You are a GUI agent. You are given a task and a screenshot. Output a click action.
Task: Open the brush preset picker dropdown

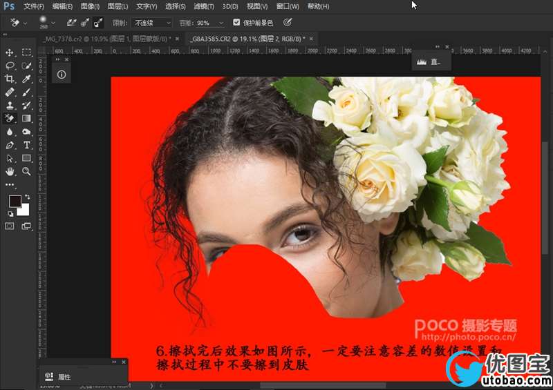[53, 23]
